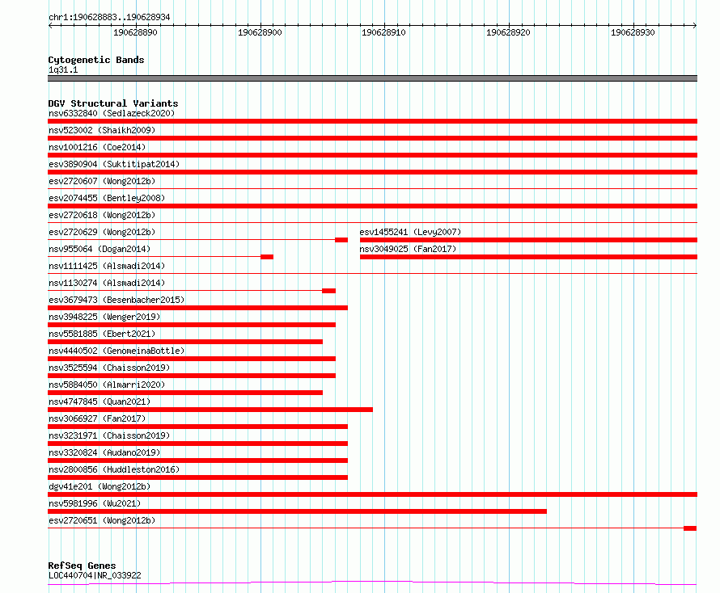Image resolution: width=720 pixels, height=593 pixels.
Task: Click the red bar of nsv5581885 (Ebert2021)
Action: (185, 342)
